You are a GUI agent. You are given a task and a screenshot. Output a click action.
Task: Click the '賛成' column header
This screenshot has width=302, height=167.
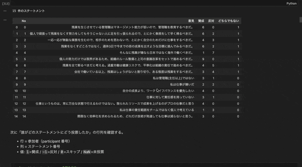tap(201, 21)
